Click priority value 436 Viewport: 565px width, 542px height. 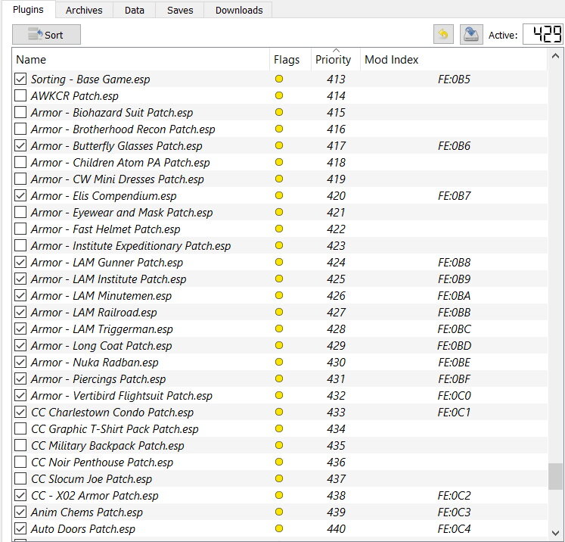pyautogui.click(x=336, y=462)
